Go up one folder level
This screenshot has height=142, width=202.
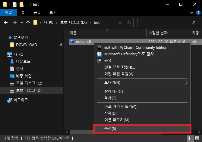pos(28,23)
